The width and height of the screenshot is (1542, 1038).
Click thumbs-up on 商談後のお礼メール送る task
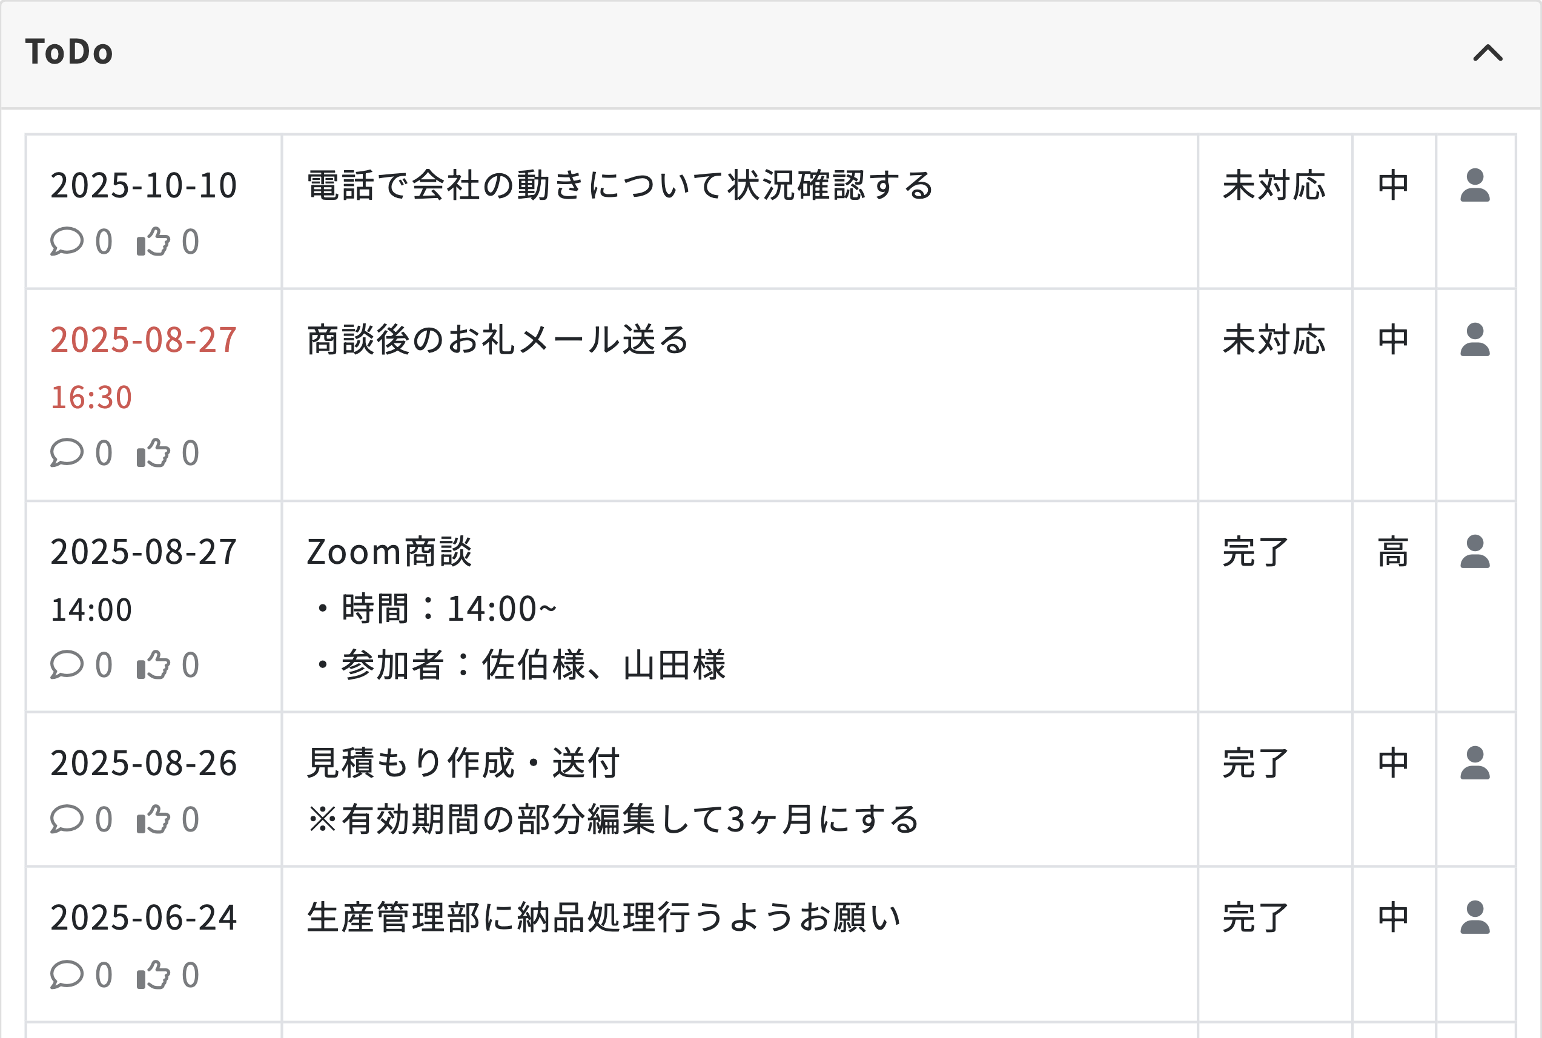coord(154,454)
